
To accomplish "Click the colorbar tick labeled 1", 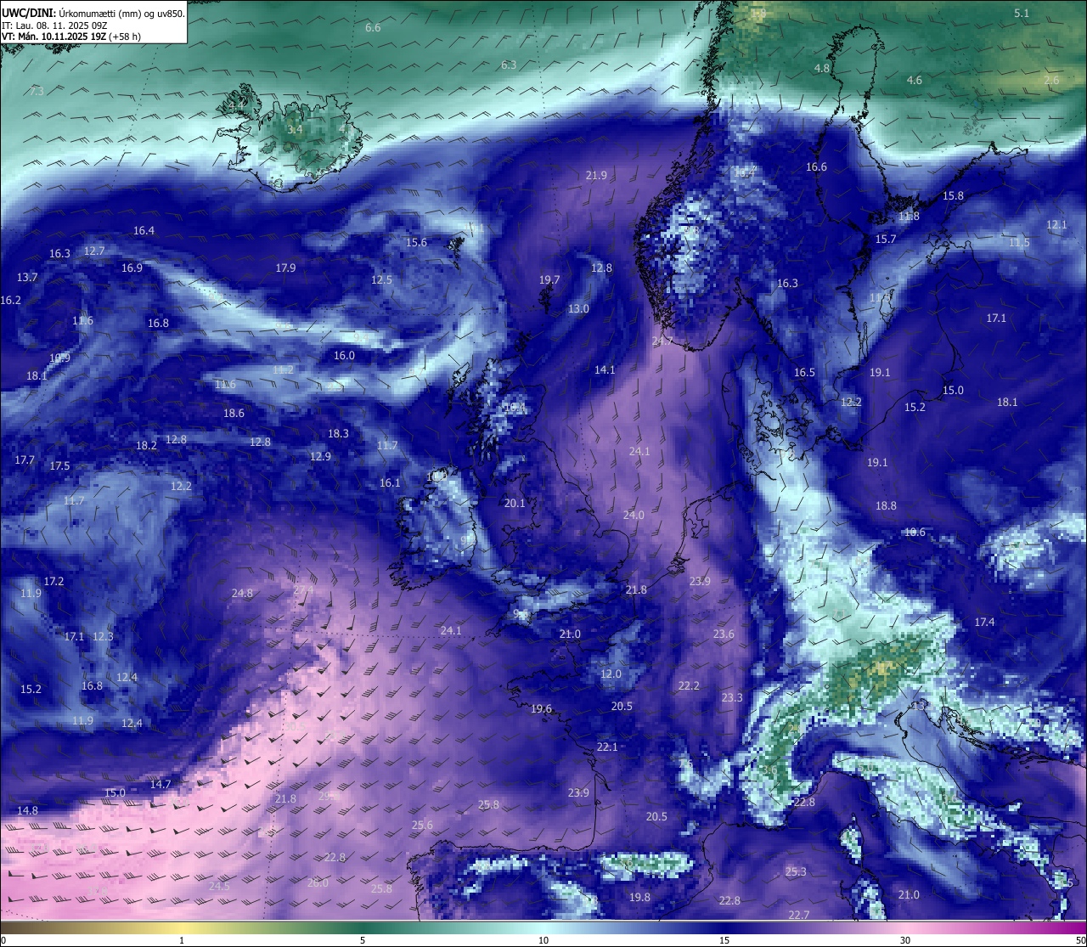I will click(x=182, y=940).
